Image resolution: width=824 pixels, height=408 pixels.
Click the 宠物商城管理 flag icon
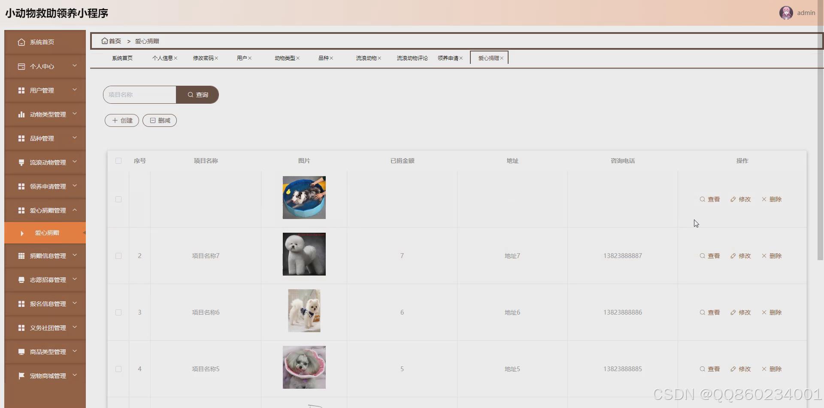21,376
